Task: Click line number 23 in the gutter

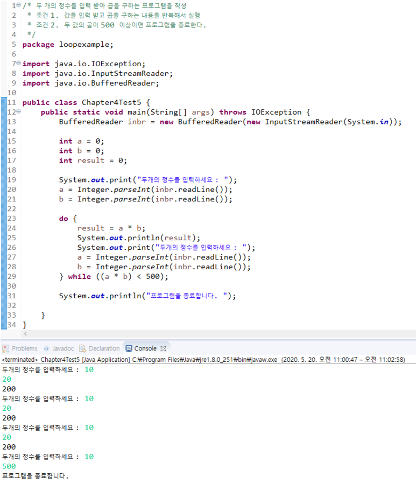Action: tap(12, 219)
